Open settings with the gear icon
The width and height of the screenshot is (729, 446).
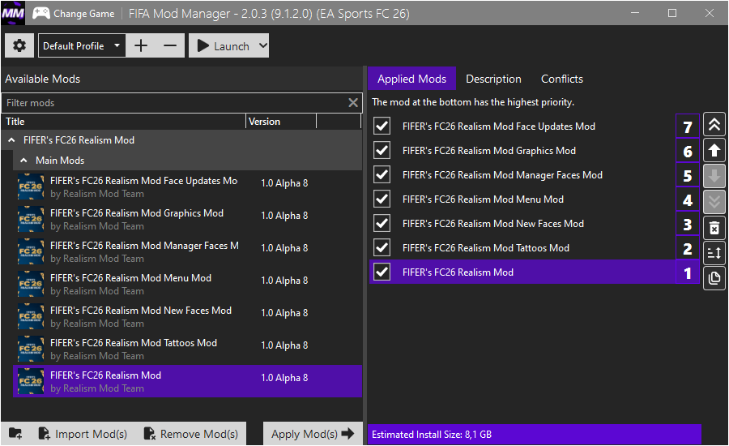point(19,46)
